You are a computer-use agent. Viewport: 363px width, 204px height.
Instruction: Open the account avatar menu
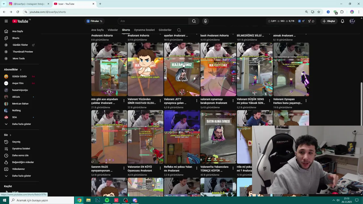click(x=352, y=21)
